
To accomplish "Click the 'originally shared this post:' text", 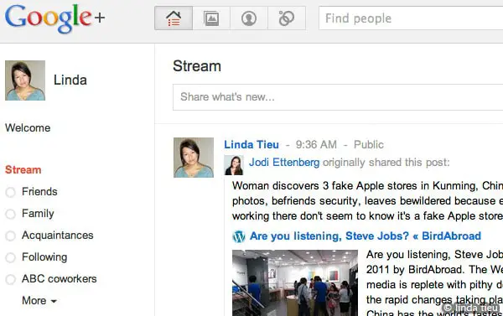I will coord(386,163).
